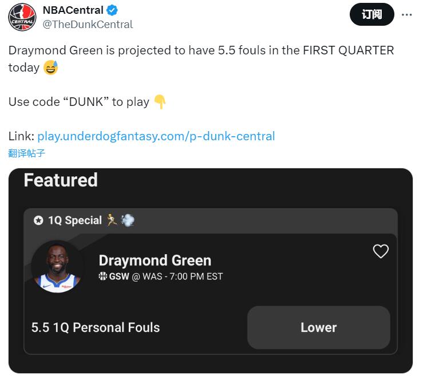Open the play.underdogfantasy.com link

click(x=156, y=136)
